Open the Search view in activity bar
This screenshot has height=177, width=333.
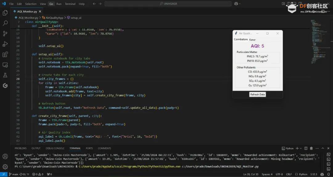(5, 23)
